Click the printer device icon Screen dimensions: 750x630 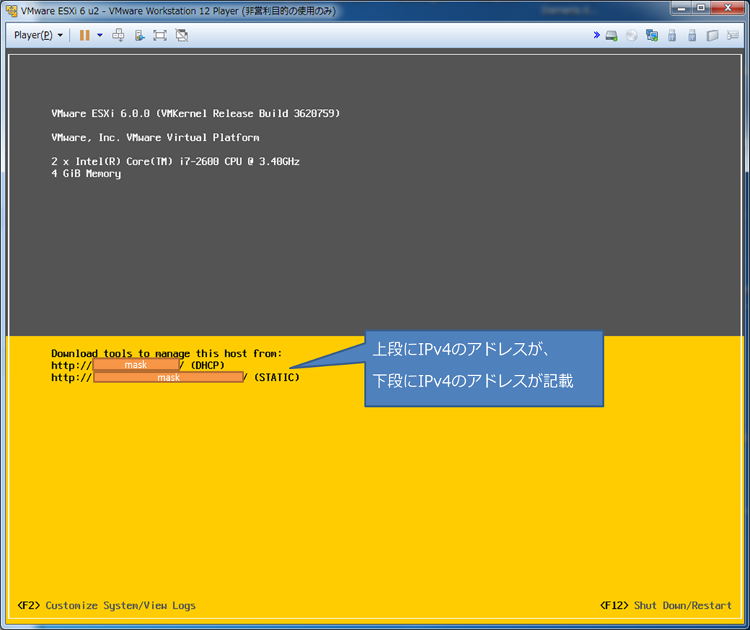712,35
